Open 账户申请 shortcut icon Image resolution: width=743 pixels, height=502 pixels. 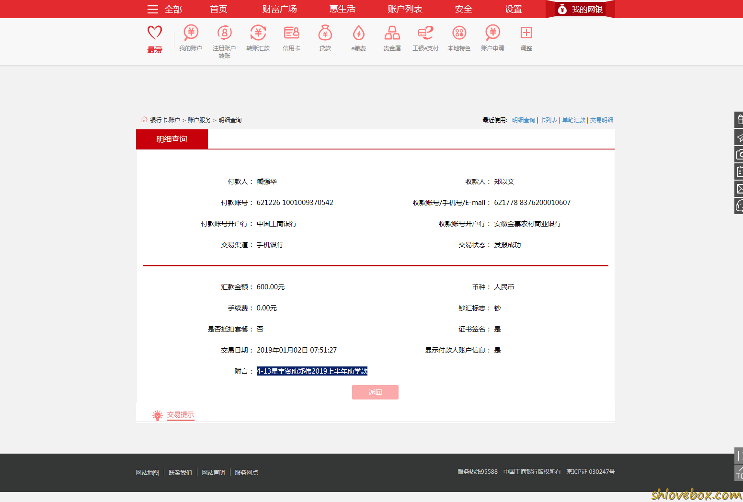[x=493, y=33]
